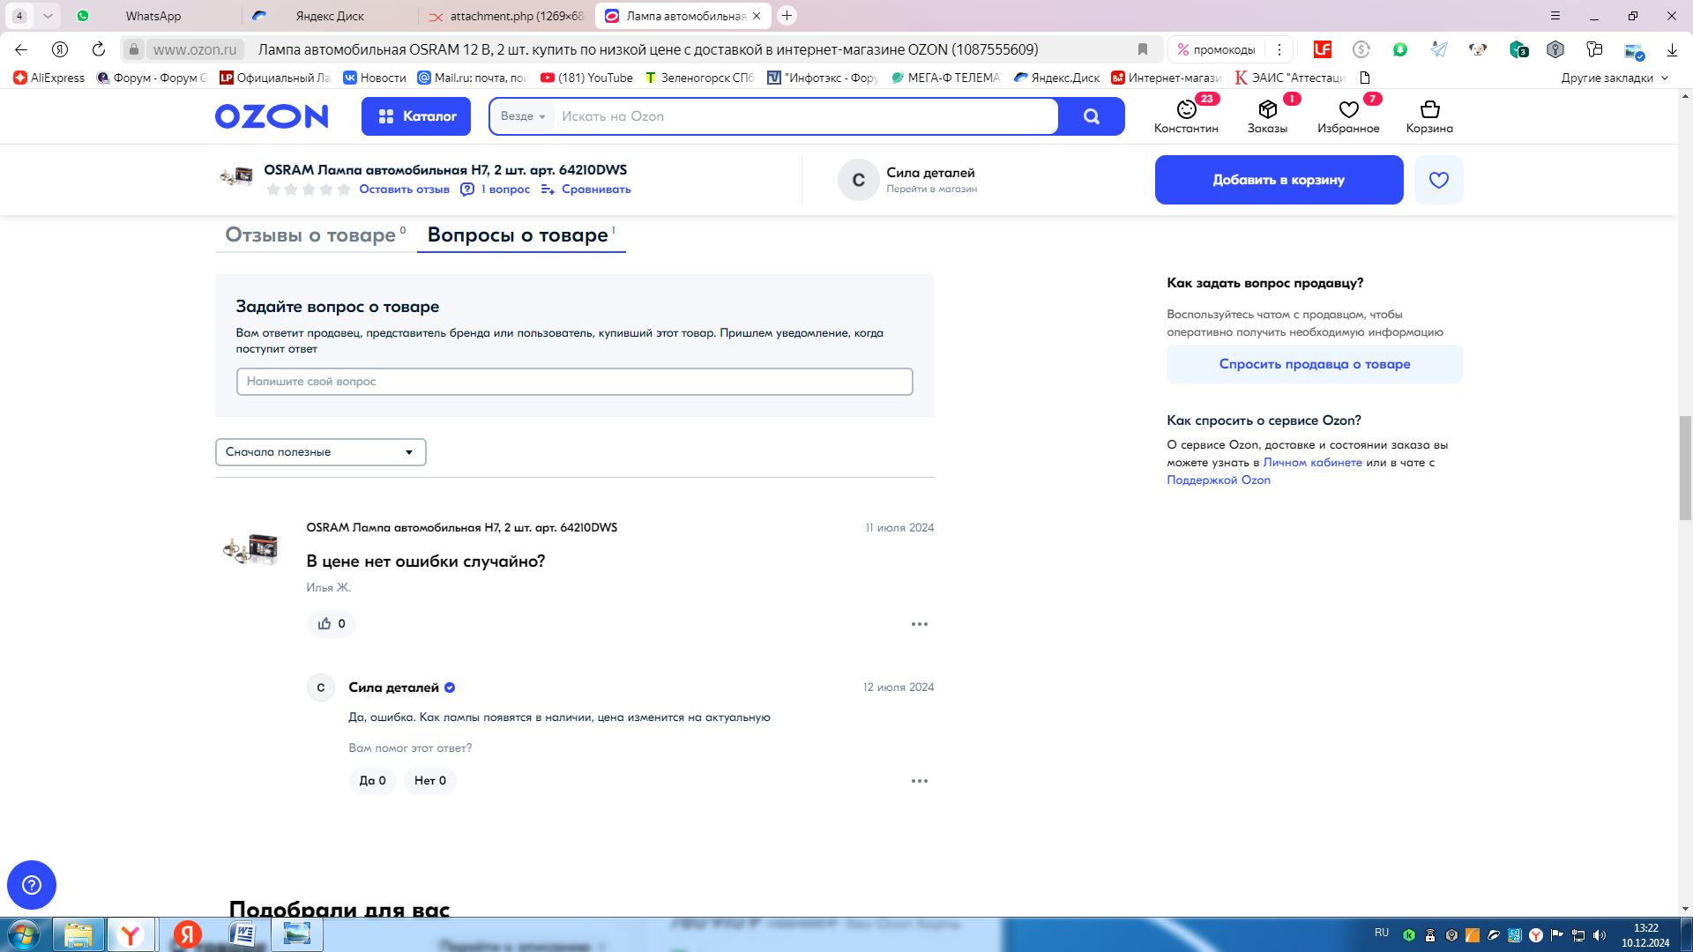Click the RU language indicator
Image resolution: width=1693 pixels, height=952 pixels.
click(1382, 933)
